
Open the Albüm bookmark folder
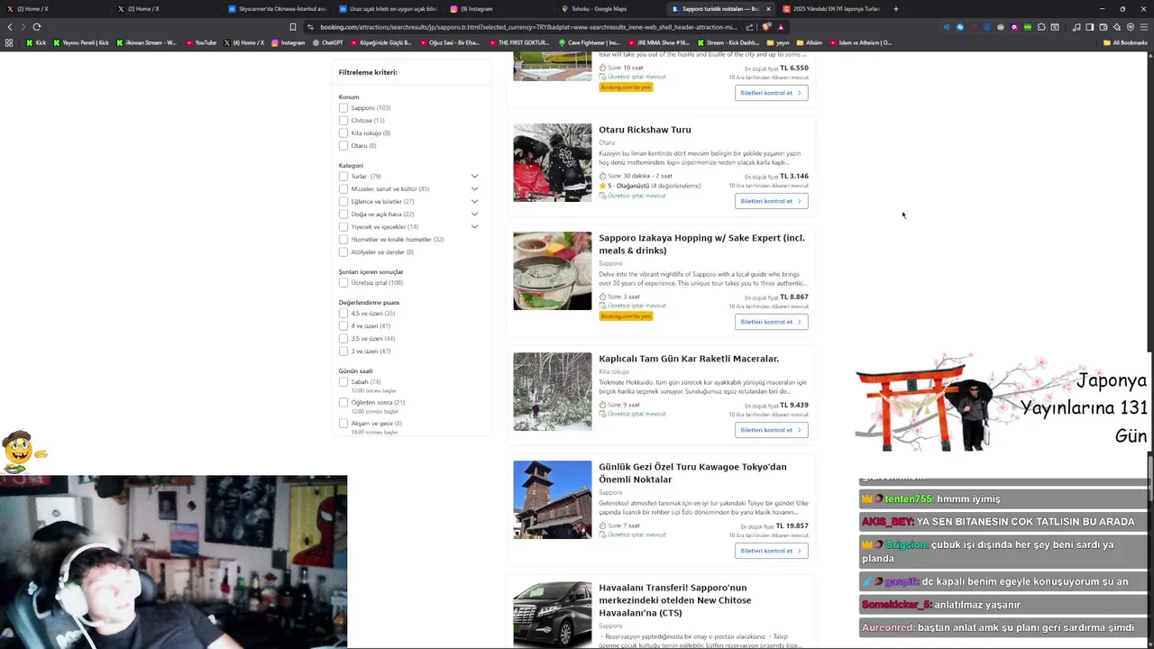point(809,42)
